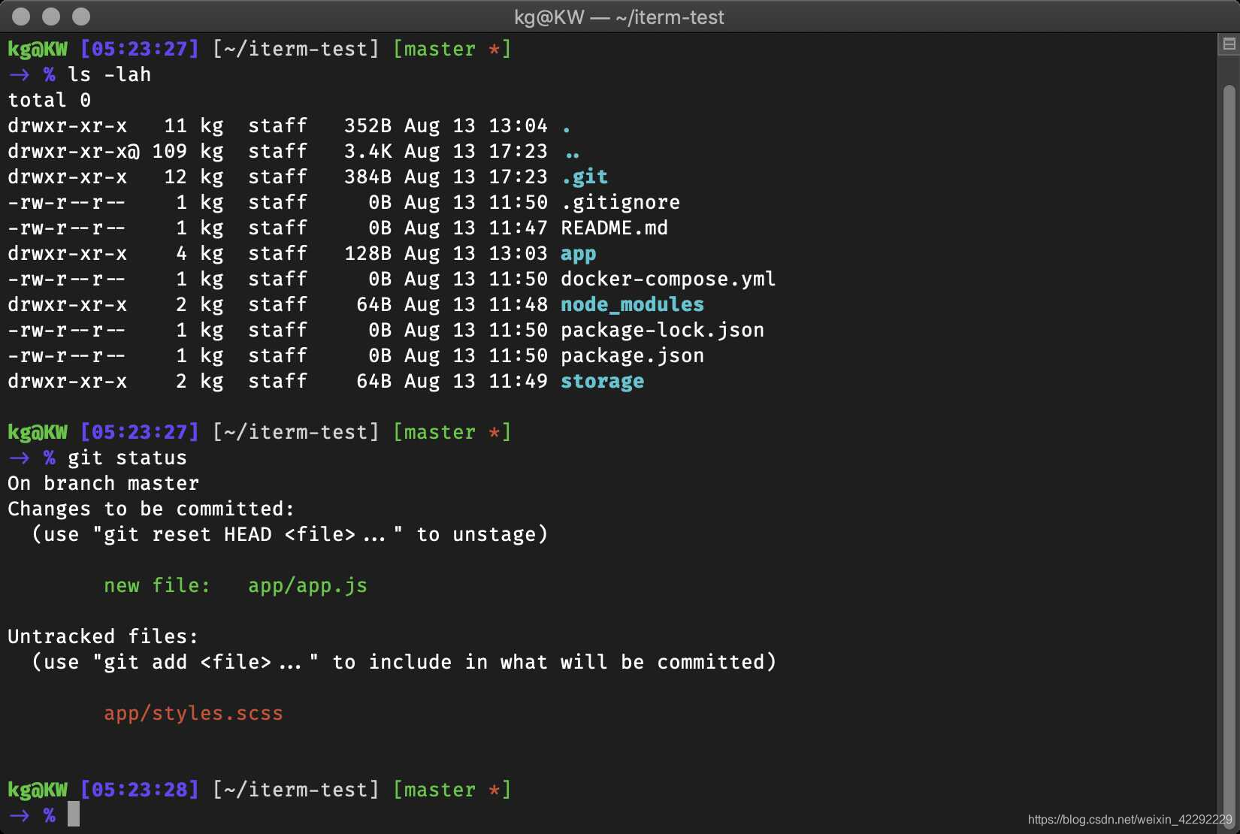Click the red close window button
This screenshot has width=1240, height=834.
click(22, 17)
